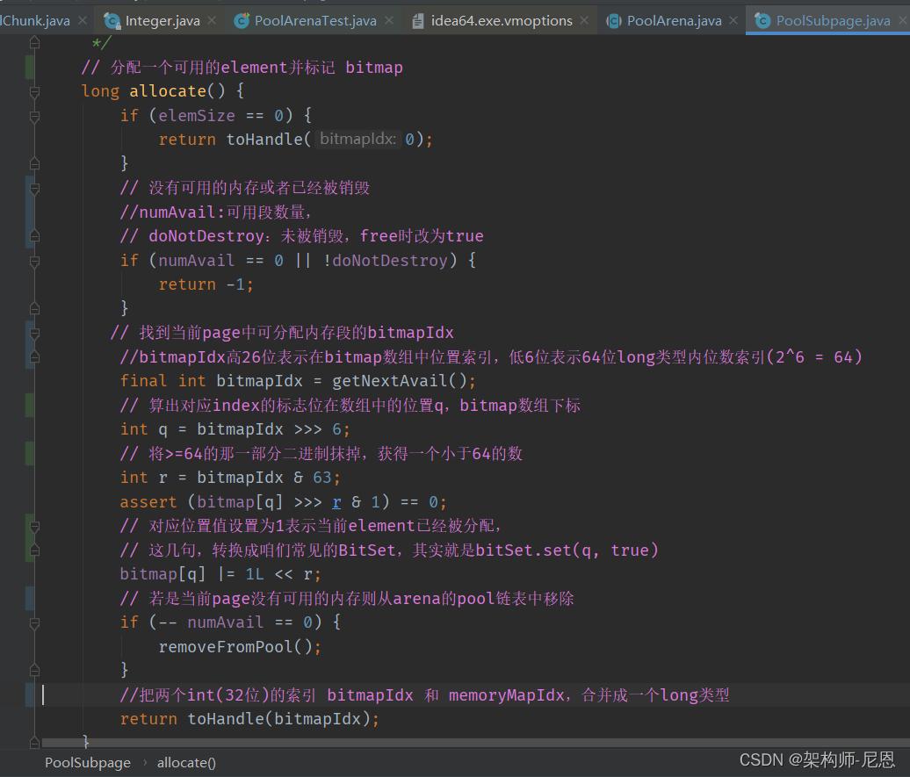
Task: Collapse the 'if (numAvail == 0 ||' block
Action: click(34, 261)
